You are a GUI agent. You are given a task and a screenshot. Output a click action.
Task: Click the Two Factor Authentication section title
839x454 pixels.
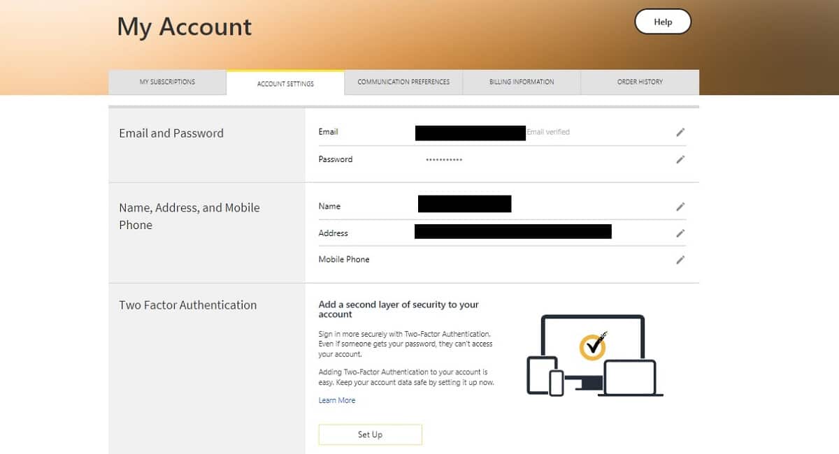point(188,305)
